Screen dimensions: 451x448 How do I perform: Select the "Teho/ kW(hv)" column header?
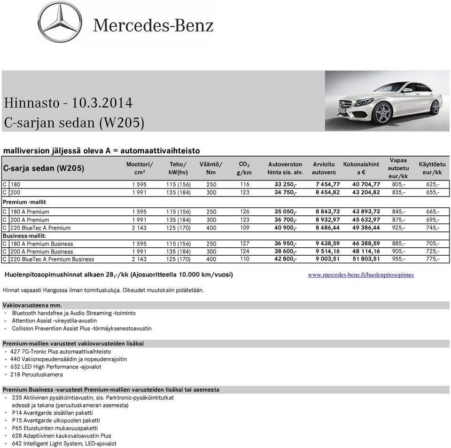pos(178,168)
